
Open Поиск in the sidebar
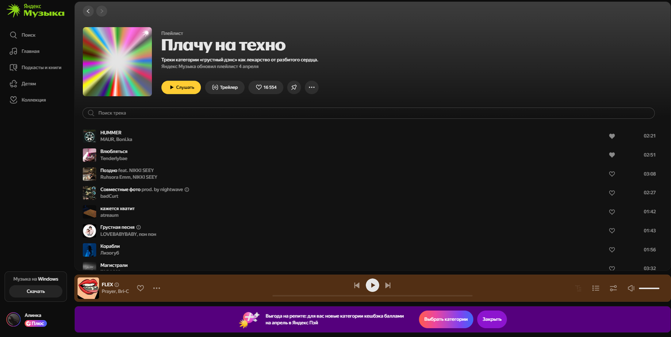coord(22,35)
